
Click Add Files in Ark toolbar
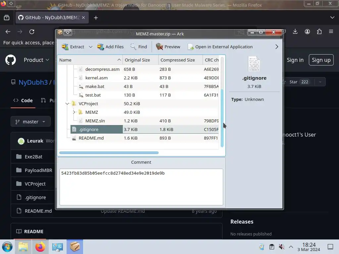click(x=110, y=47)
